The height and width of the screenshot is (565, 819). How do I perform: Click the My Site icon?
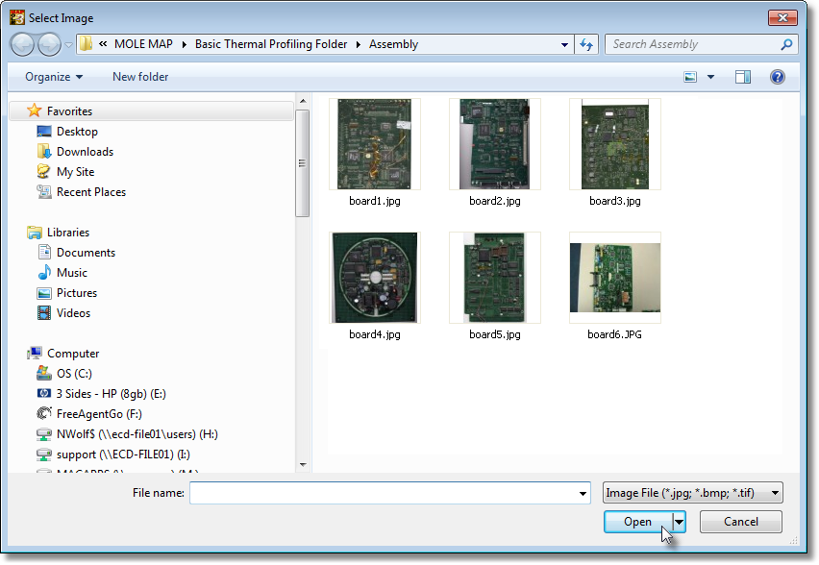pyautogui.click(x=44, y=171)
